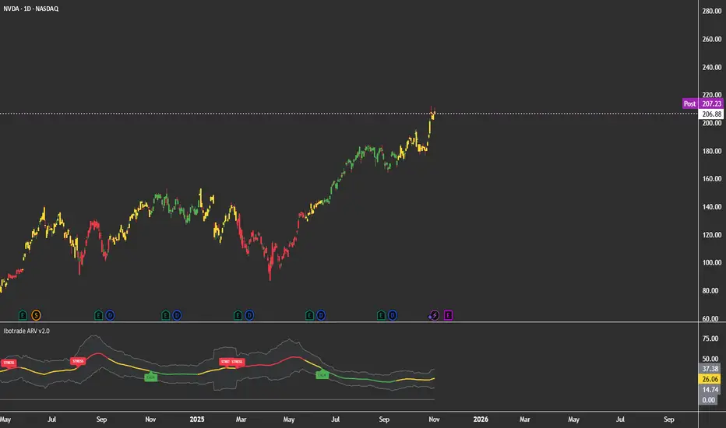Click the Ibotrade ARV v2.0 indicator title
The height and width of the screenshot is (428, 726).
pos(26,332)
